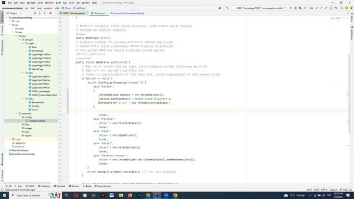Image resolution: width=354 pixels, height=199 pixels.
Task: Click UTF-8 encoding in the status bar
Action: point(324,190)
